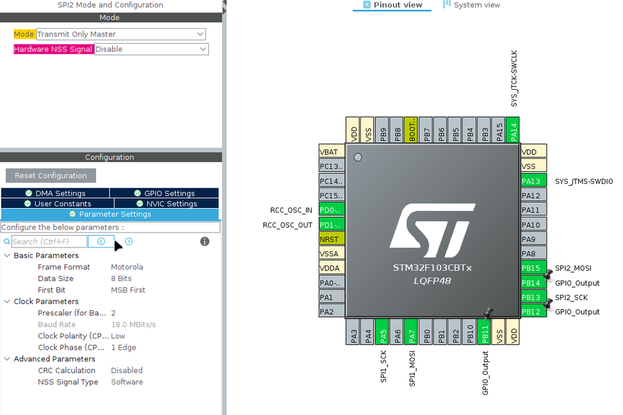
Task: Click the BOOT0 pin
Action: point(411,130)
